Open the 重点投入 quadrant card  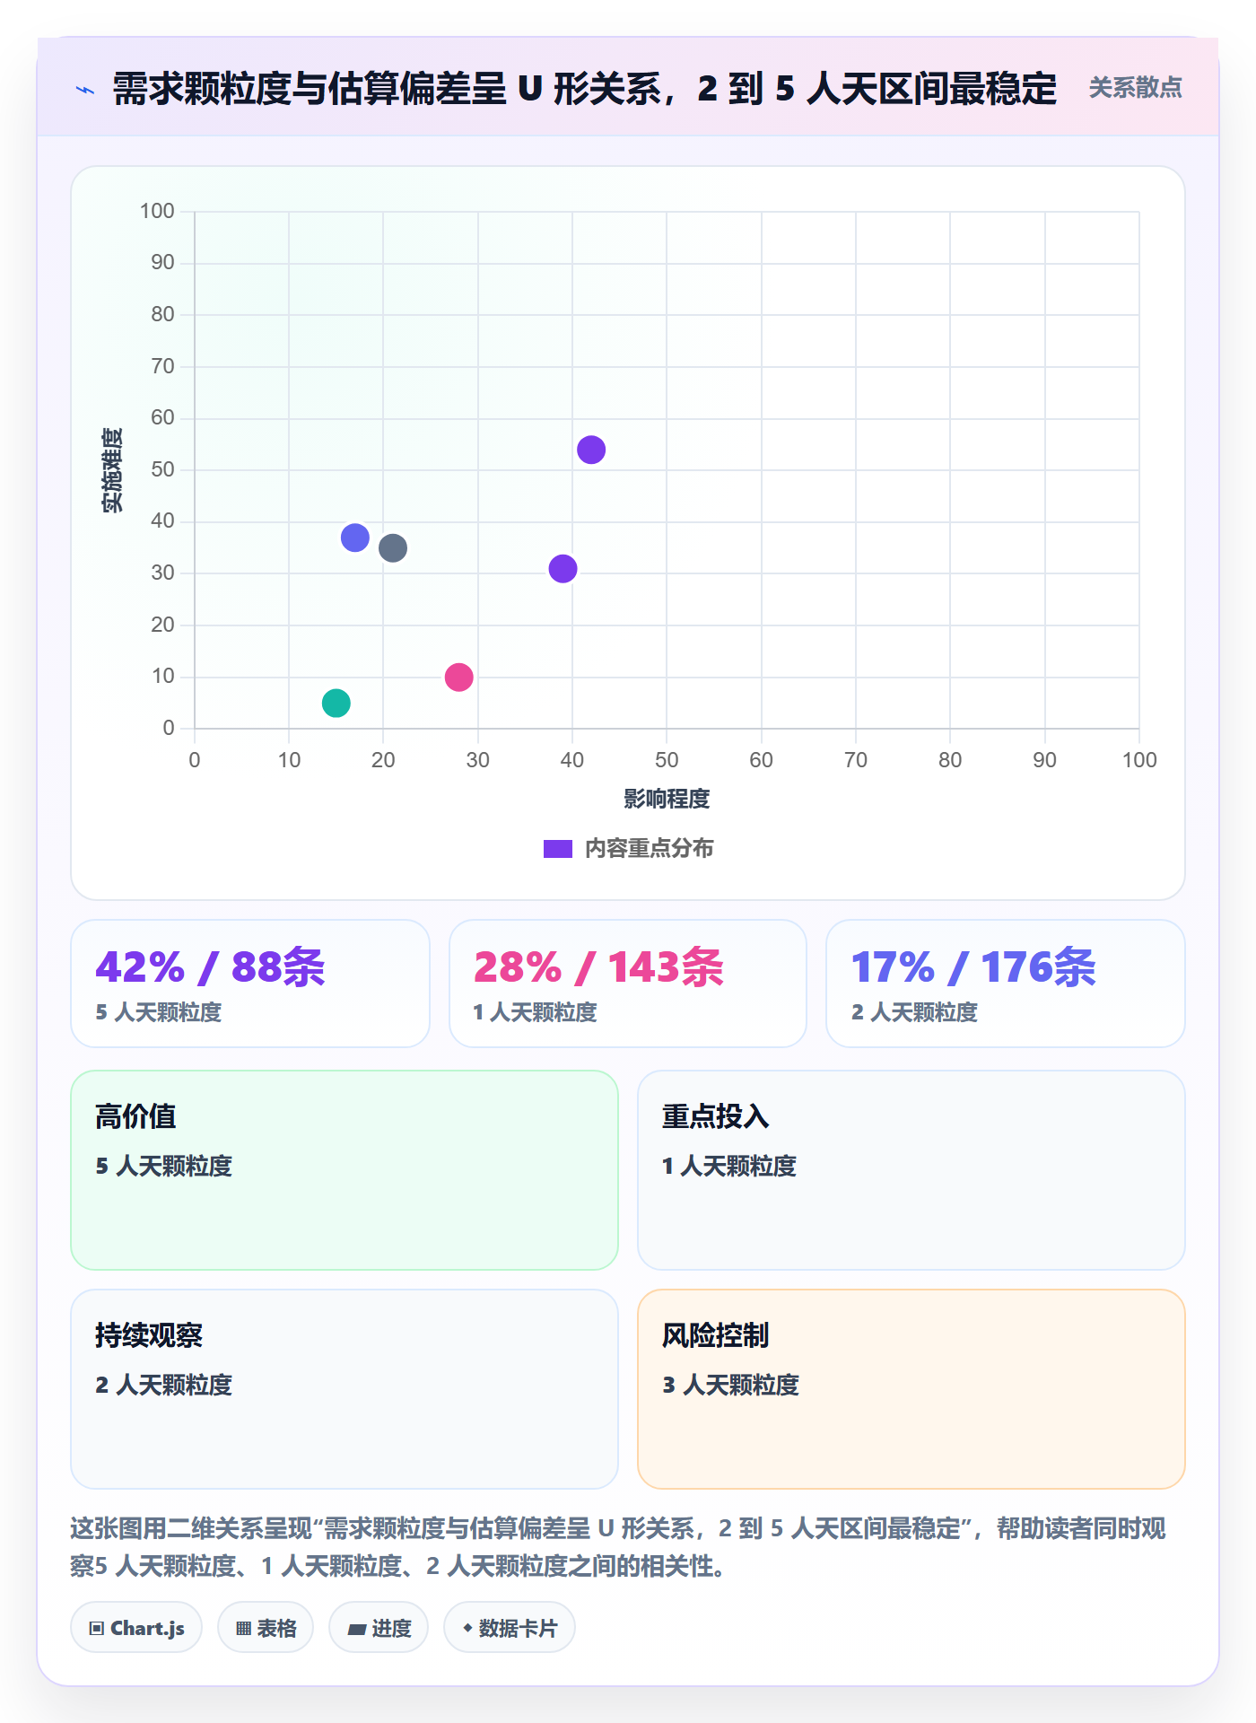911,1170
